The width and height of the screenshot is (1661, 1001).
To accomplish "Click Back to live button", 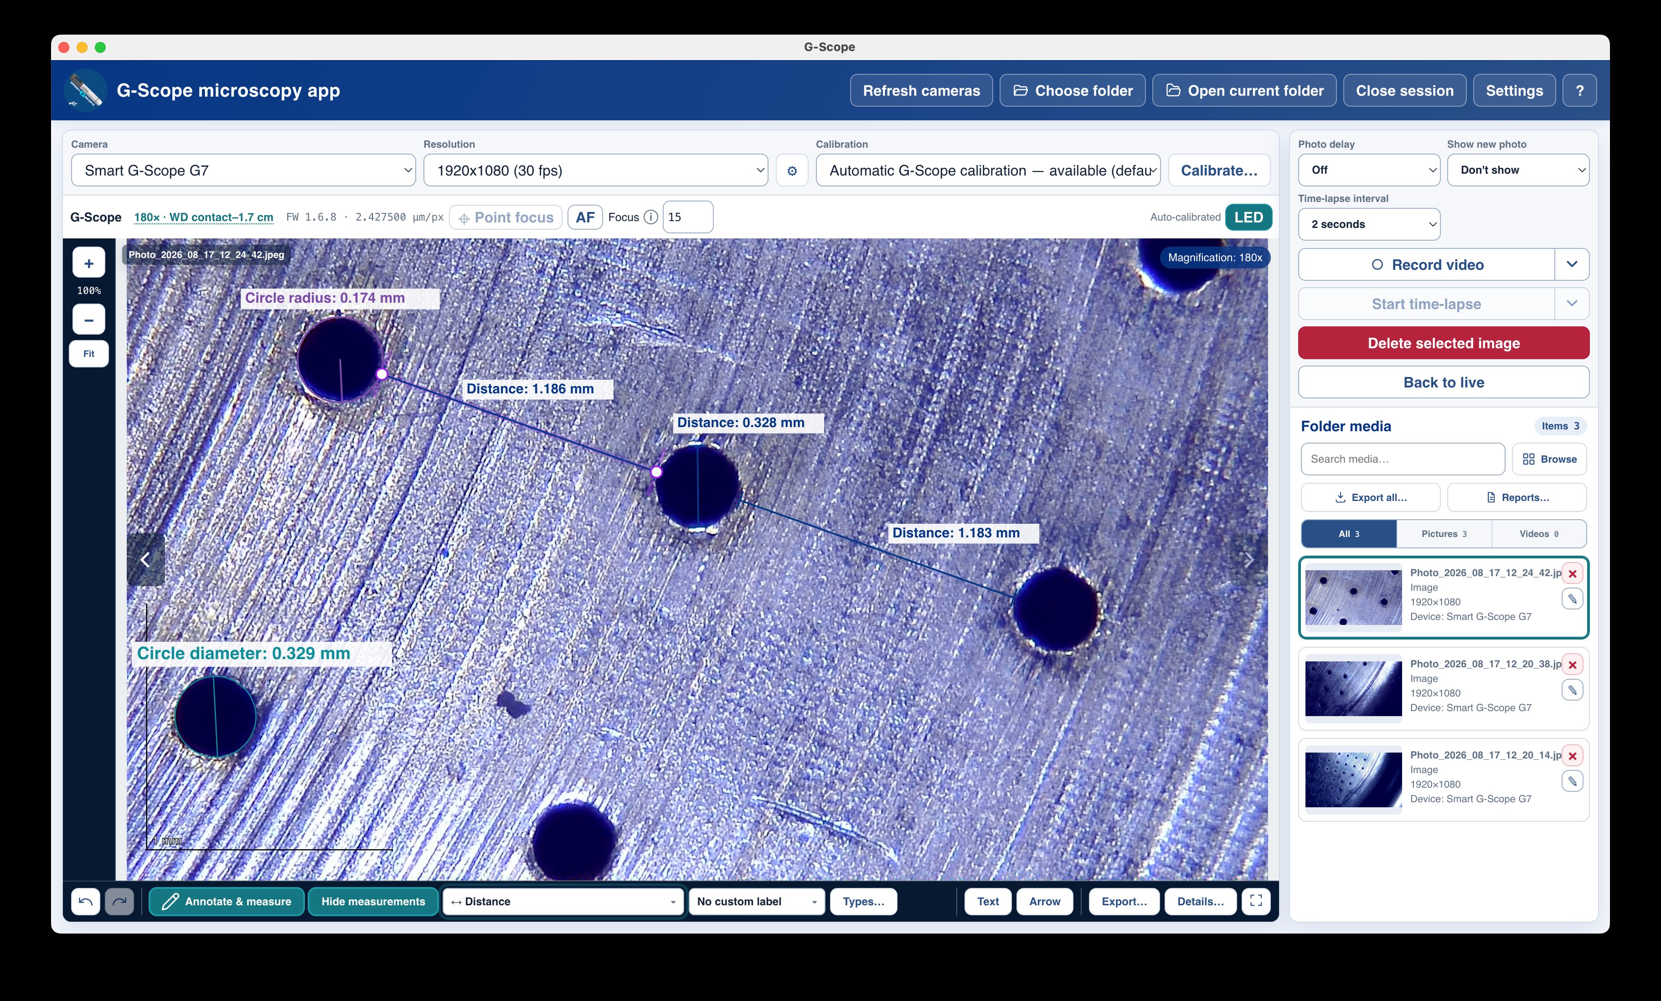I will coord(1444,382).
